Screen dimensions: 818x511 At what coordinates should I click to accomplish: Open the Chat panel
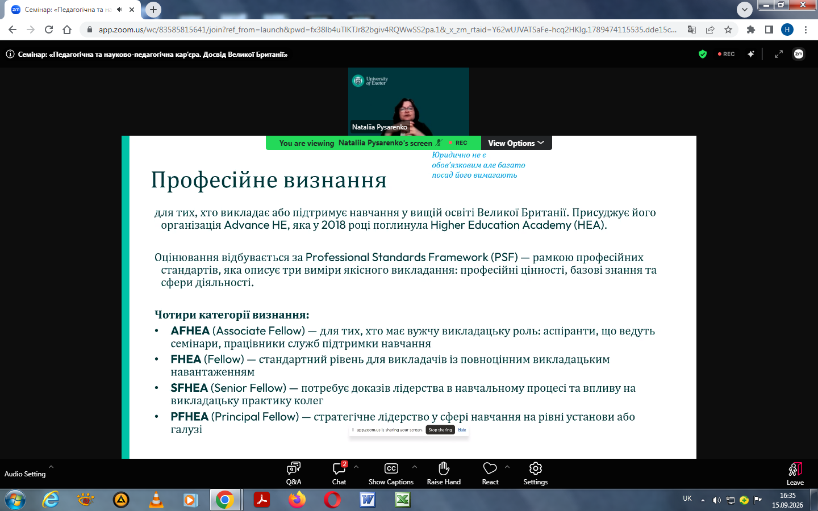(x=339, y=474)
